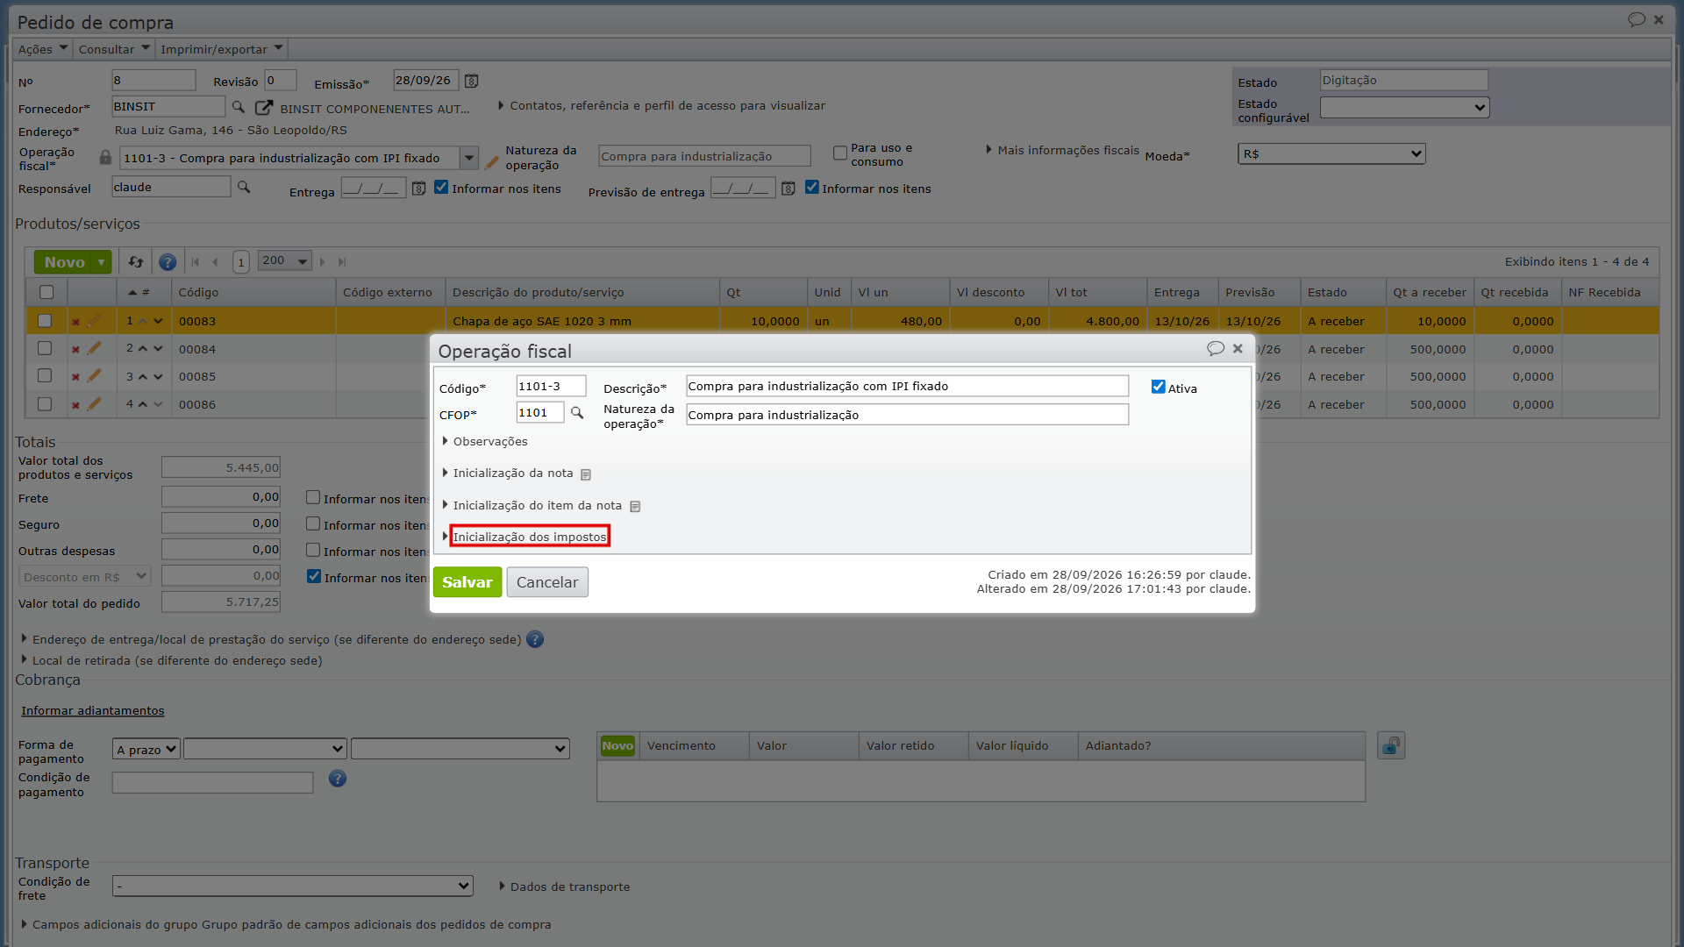Click the CFOP search magnifier icon
Image resolution: width=1684 pixels, height=947 pixels.
tap(577, 413)
